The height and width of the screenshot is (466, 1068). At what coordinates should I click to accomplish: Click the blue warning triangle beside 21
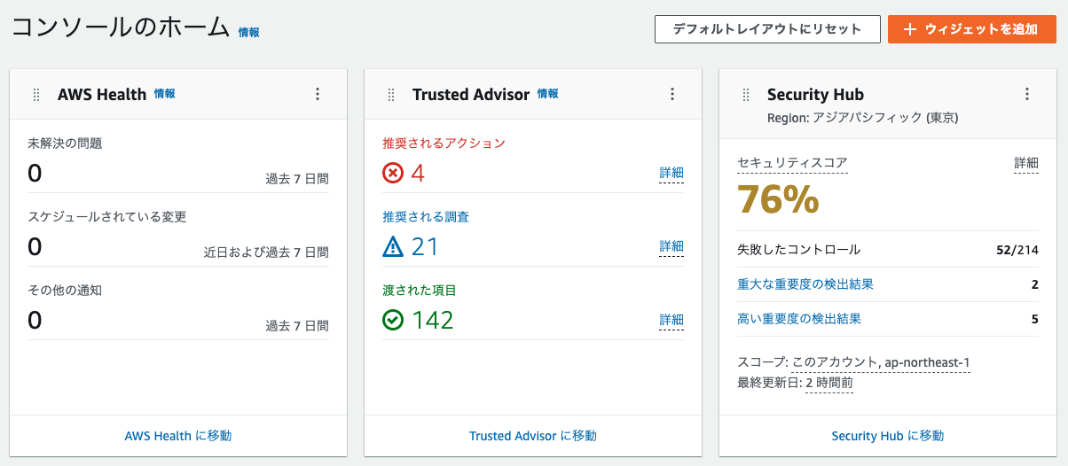point(393,246)
